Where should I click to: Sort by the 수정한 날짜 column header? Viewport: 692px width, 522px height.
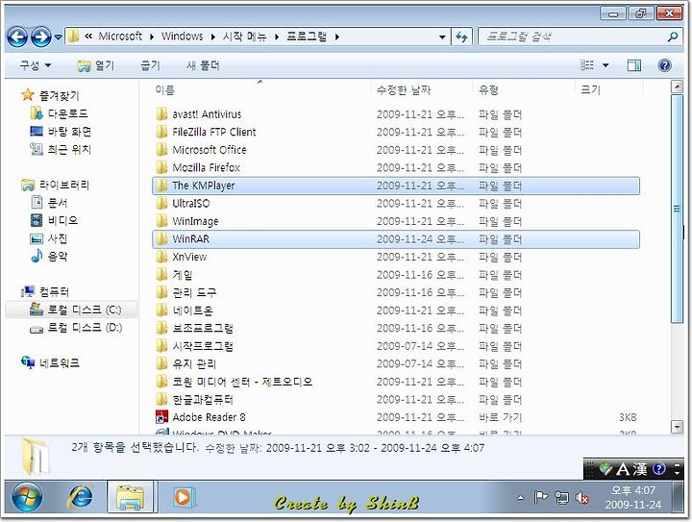click(404, 90)
